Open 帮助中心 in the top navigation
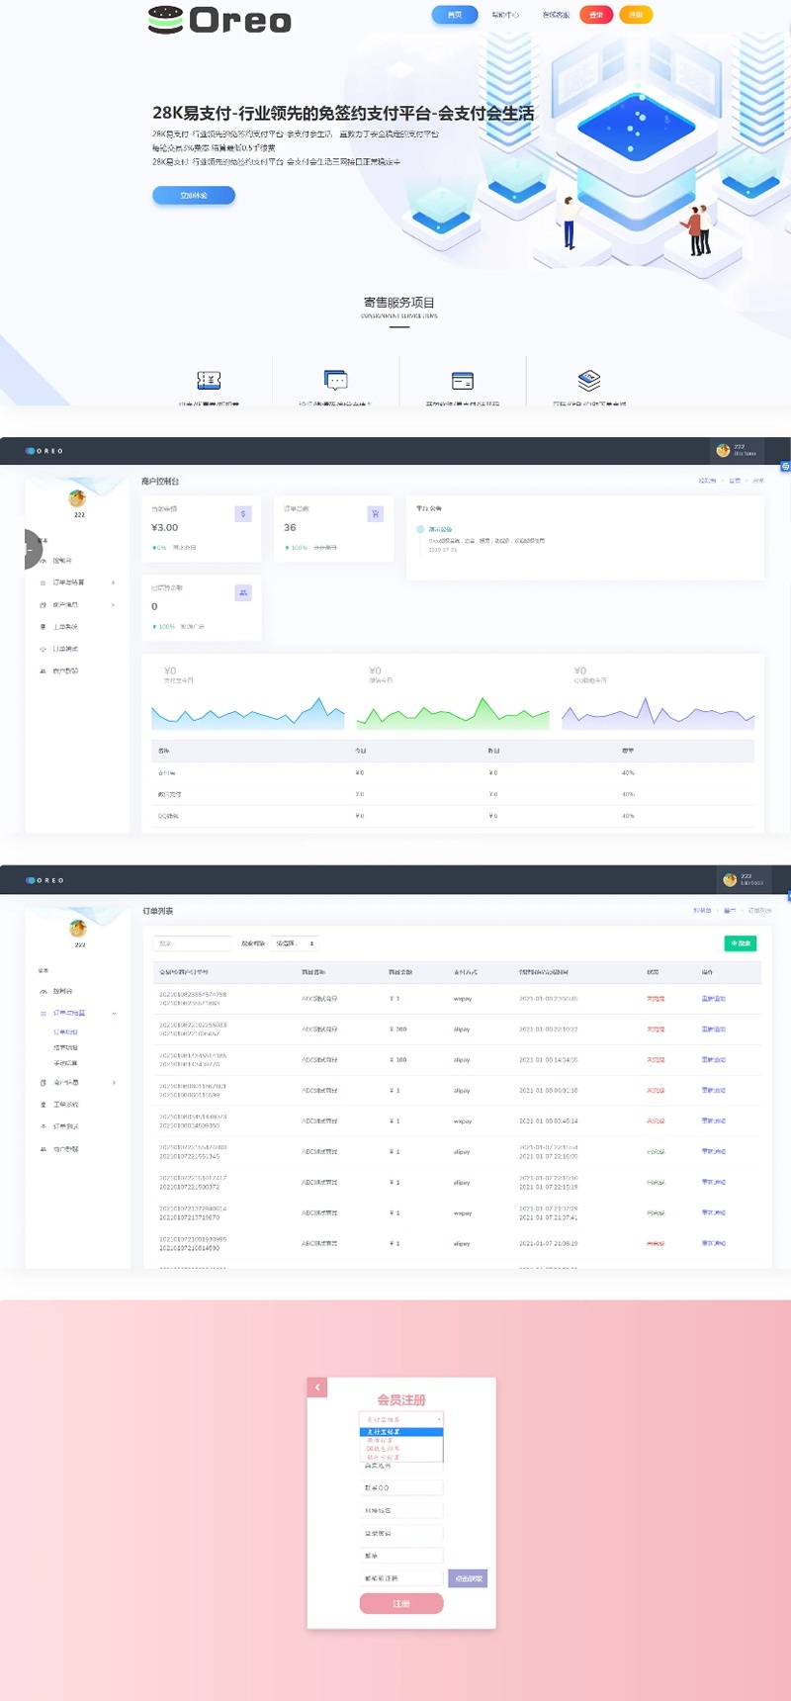 pos(505,15)
